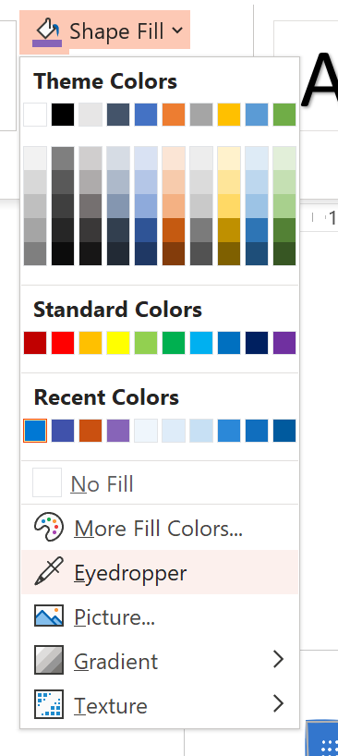Choose the yellow standard color swatch
The image size is (338, 756).
118,343
